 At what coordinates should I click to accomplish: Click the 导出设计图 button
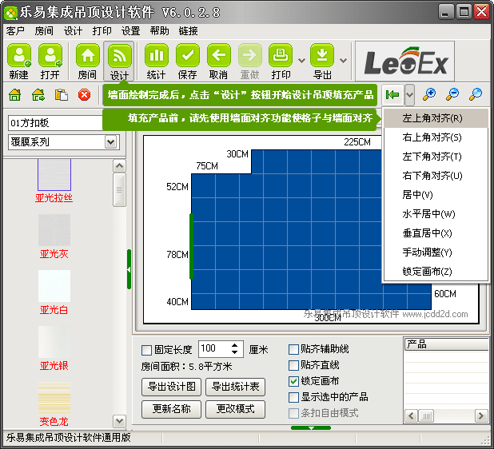click(171, 387)
